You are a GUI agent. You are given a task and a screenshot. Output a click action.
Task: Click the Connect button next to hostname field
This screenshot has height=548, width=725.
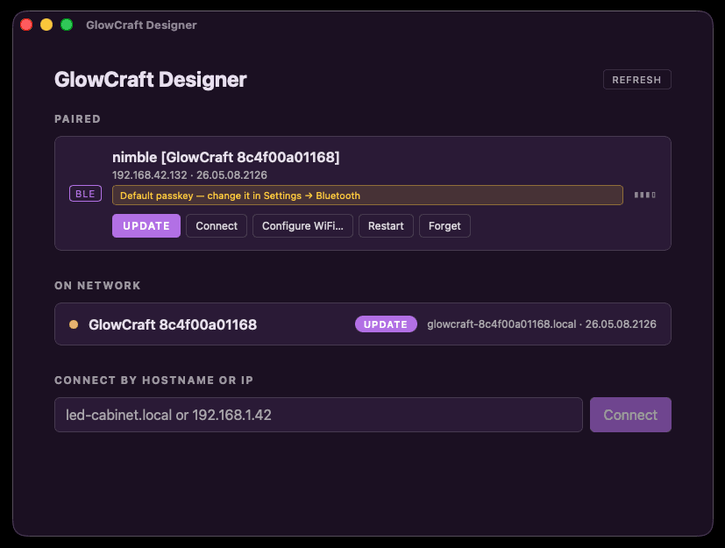[x=630, y=415]
